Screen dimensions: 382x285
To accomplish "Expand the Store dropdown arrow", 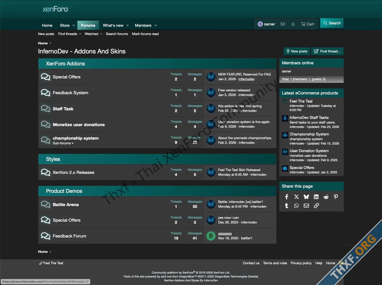I will (x=74, y=25).
